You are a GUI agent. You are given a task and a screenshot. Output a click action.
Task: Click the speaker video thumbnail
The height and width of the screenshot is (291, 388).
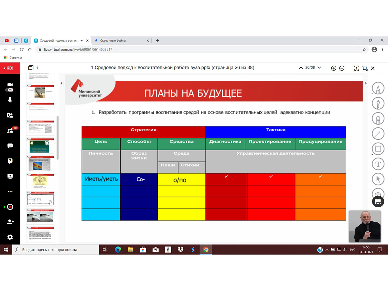click(x=365, y=226)
